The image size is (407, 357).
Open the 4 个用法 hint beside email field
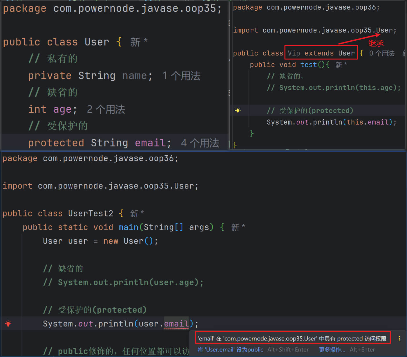200,143
